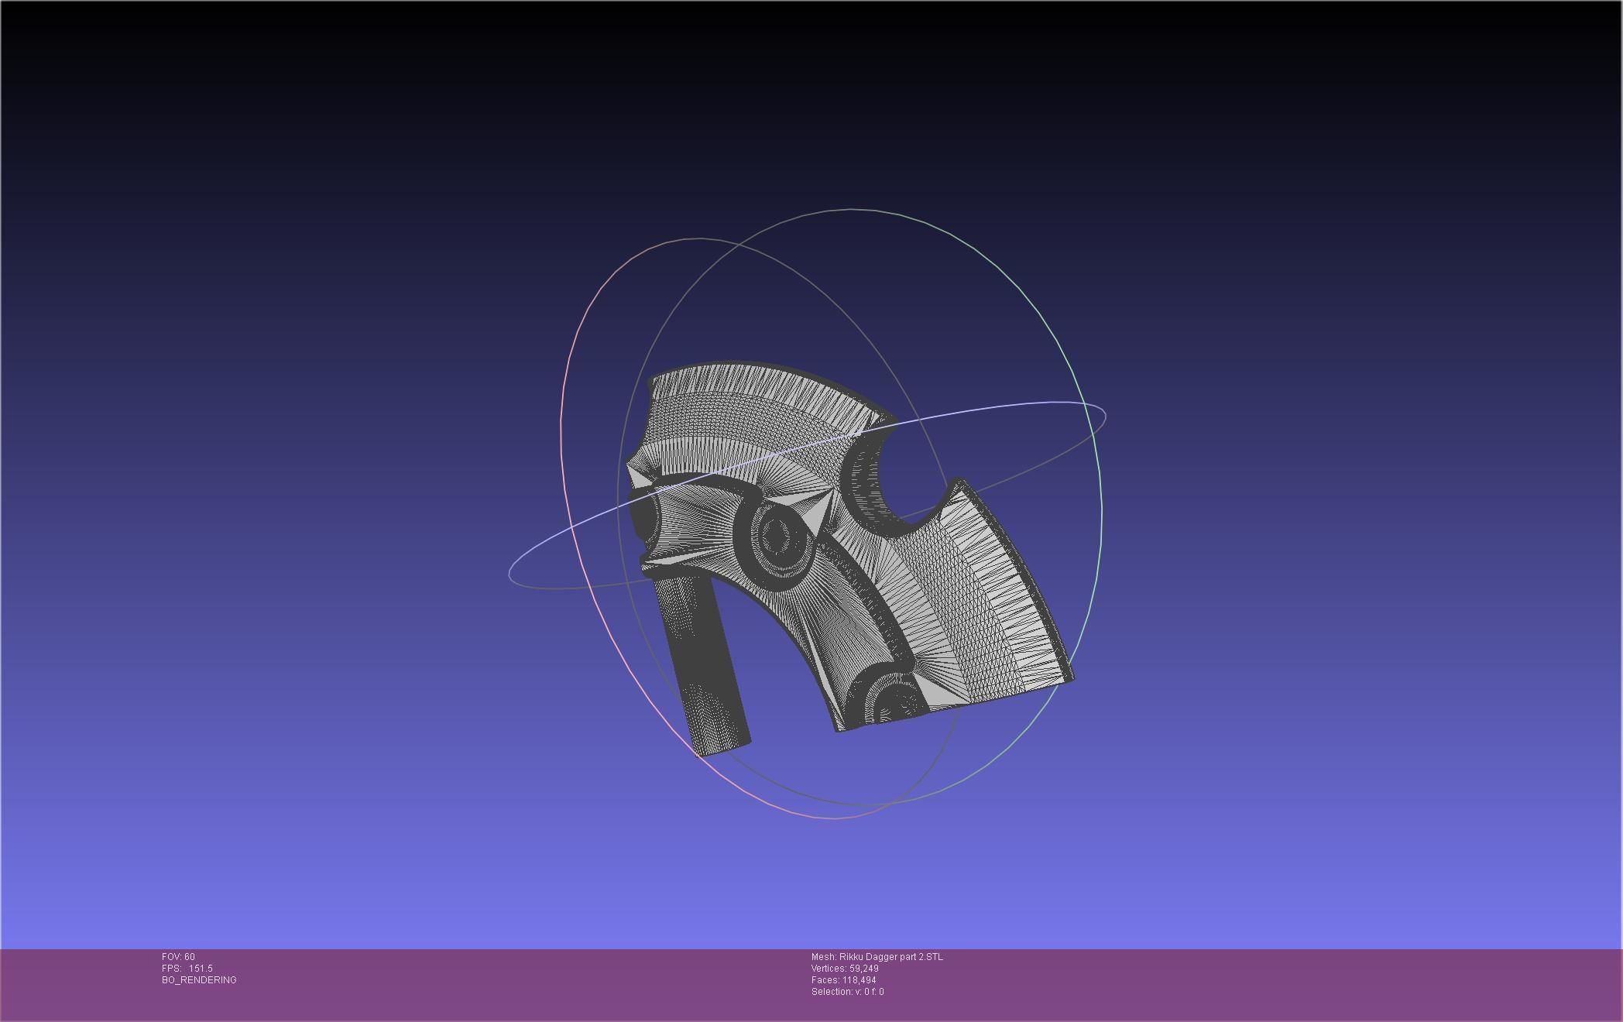Click the BO_RENDERING label
The width and height of the screenshot is (1623, 1022).
(x=199, y=980)
